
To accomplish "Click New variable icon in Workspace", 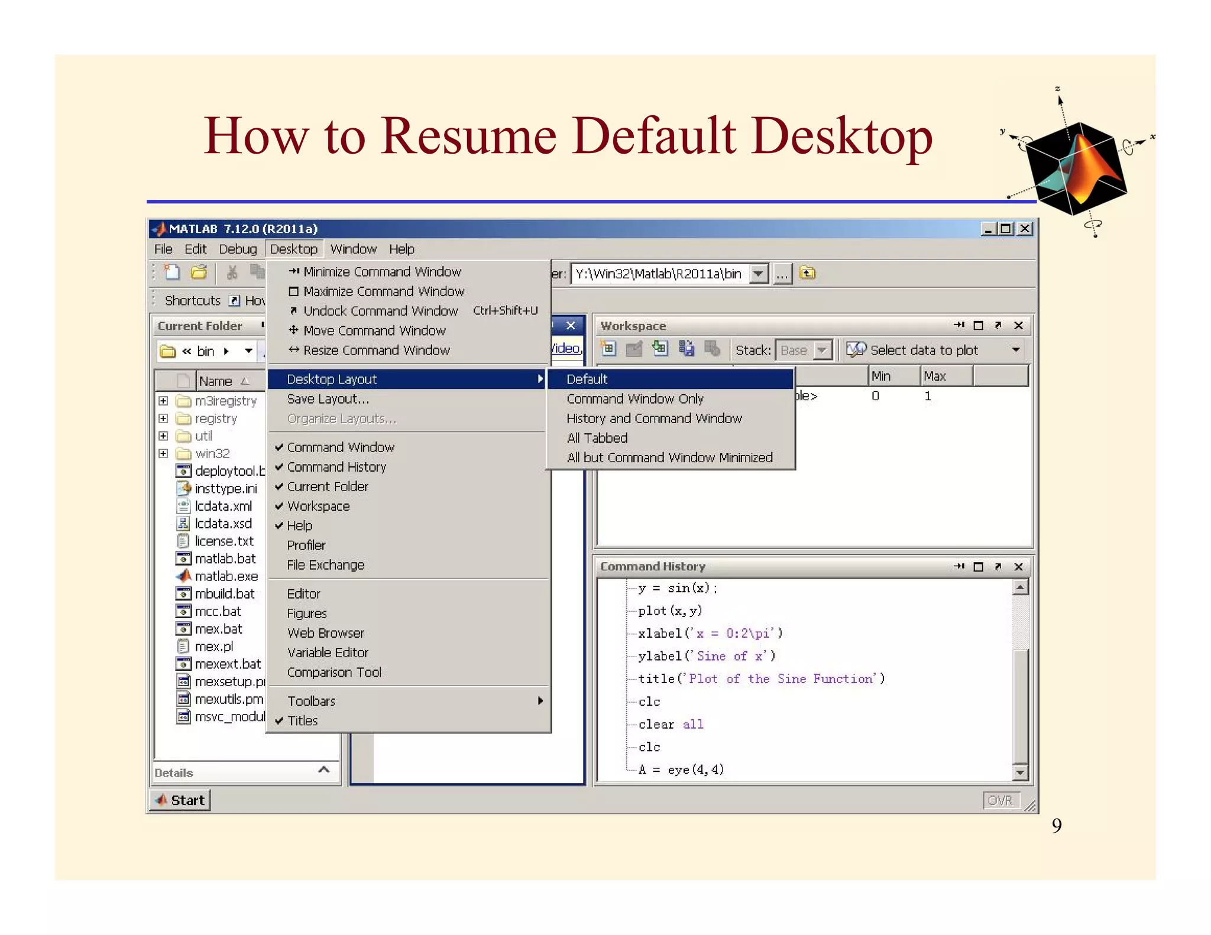I will coord(608,349).
